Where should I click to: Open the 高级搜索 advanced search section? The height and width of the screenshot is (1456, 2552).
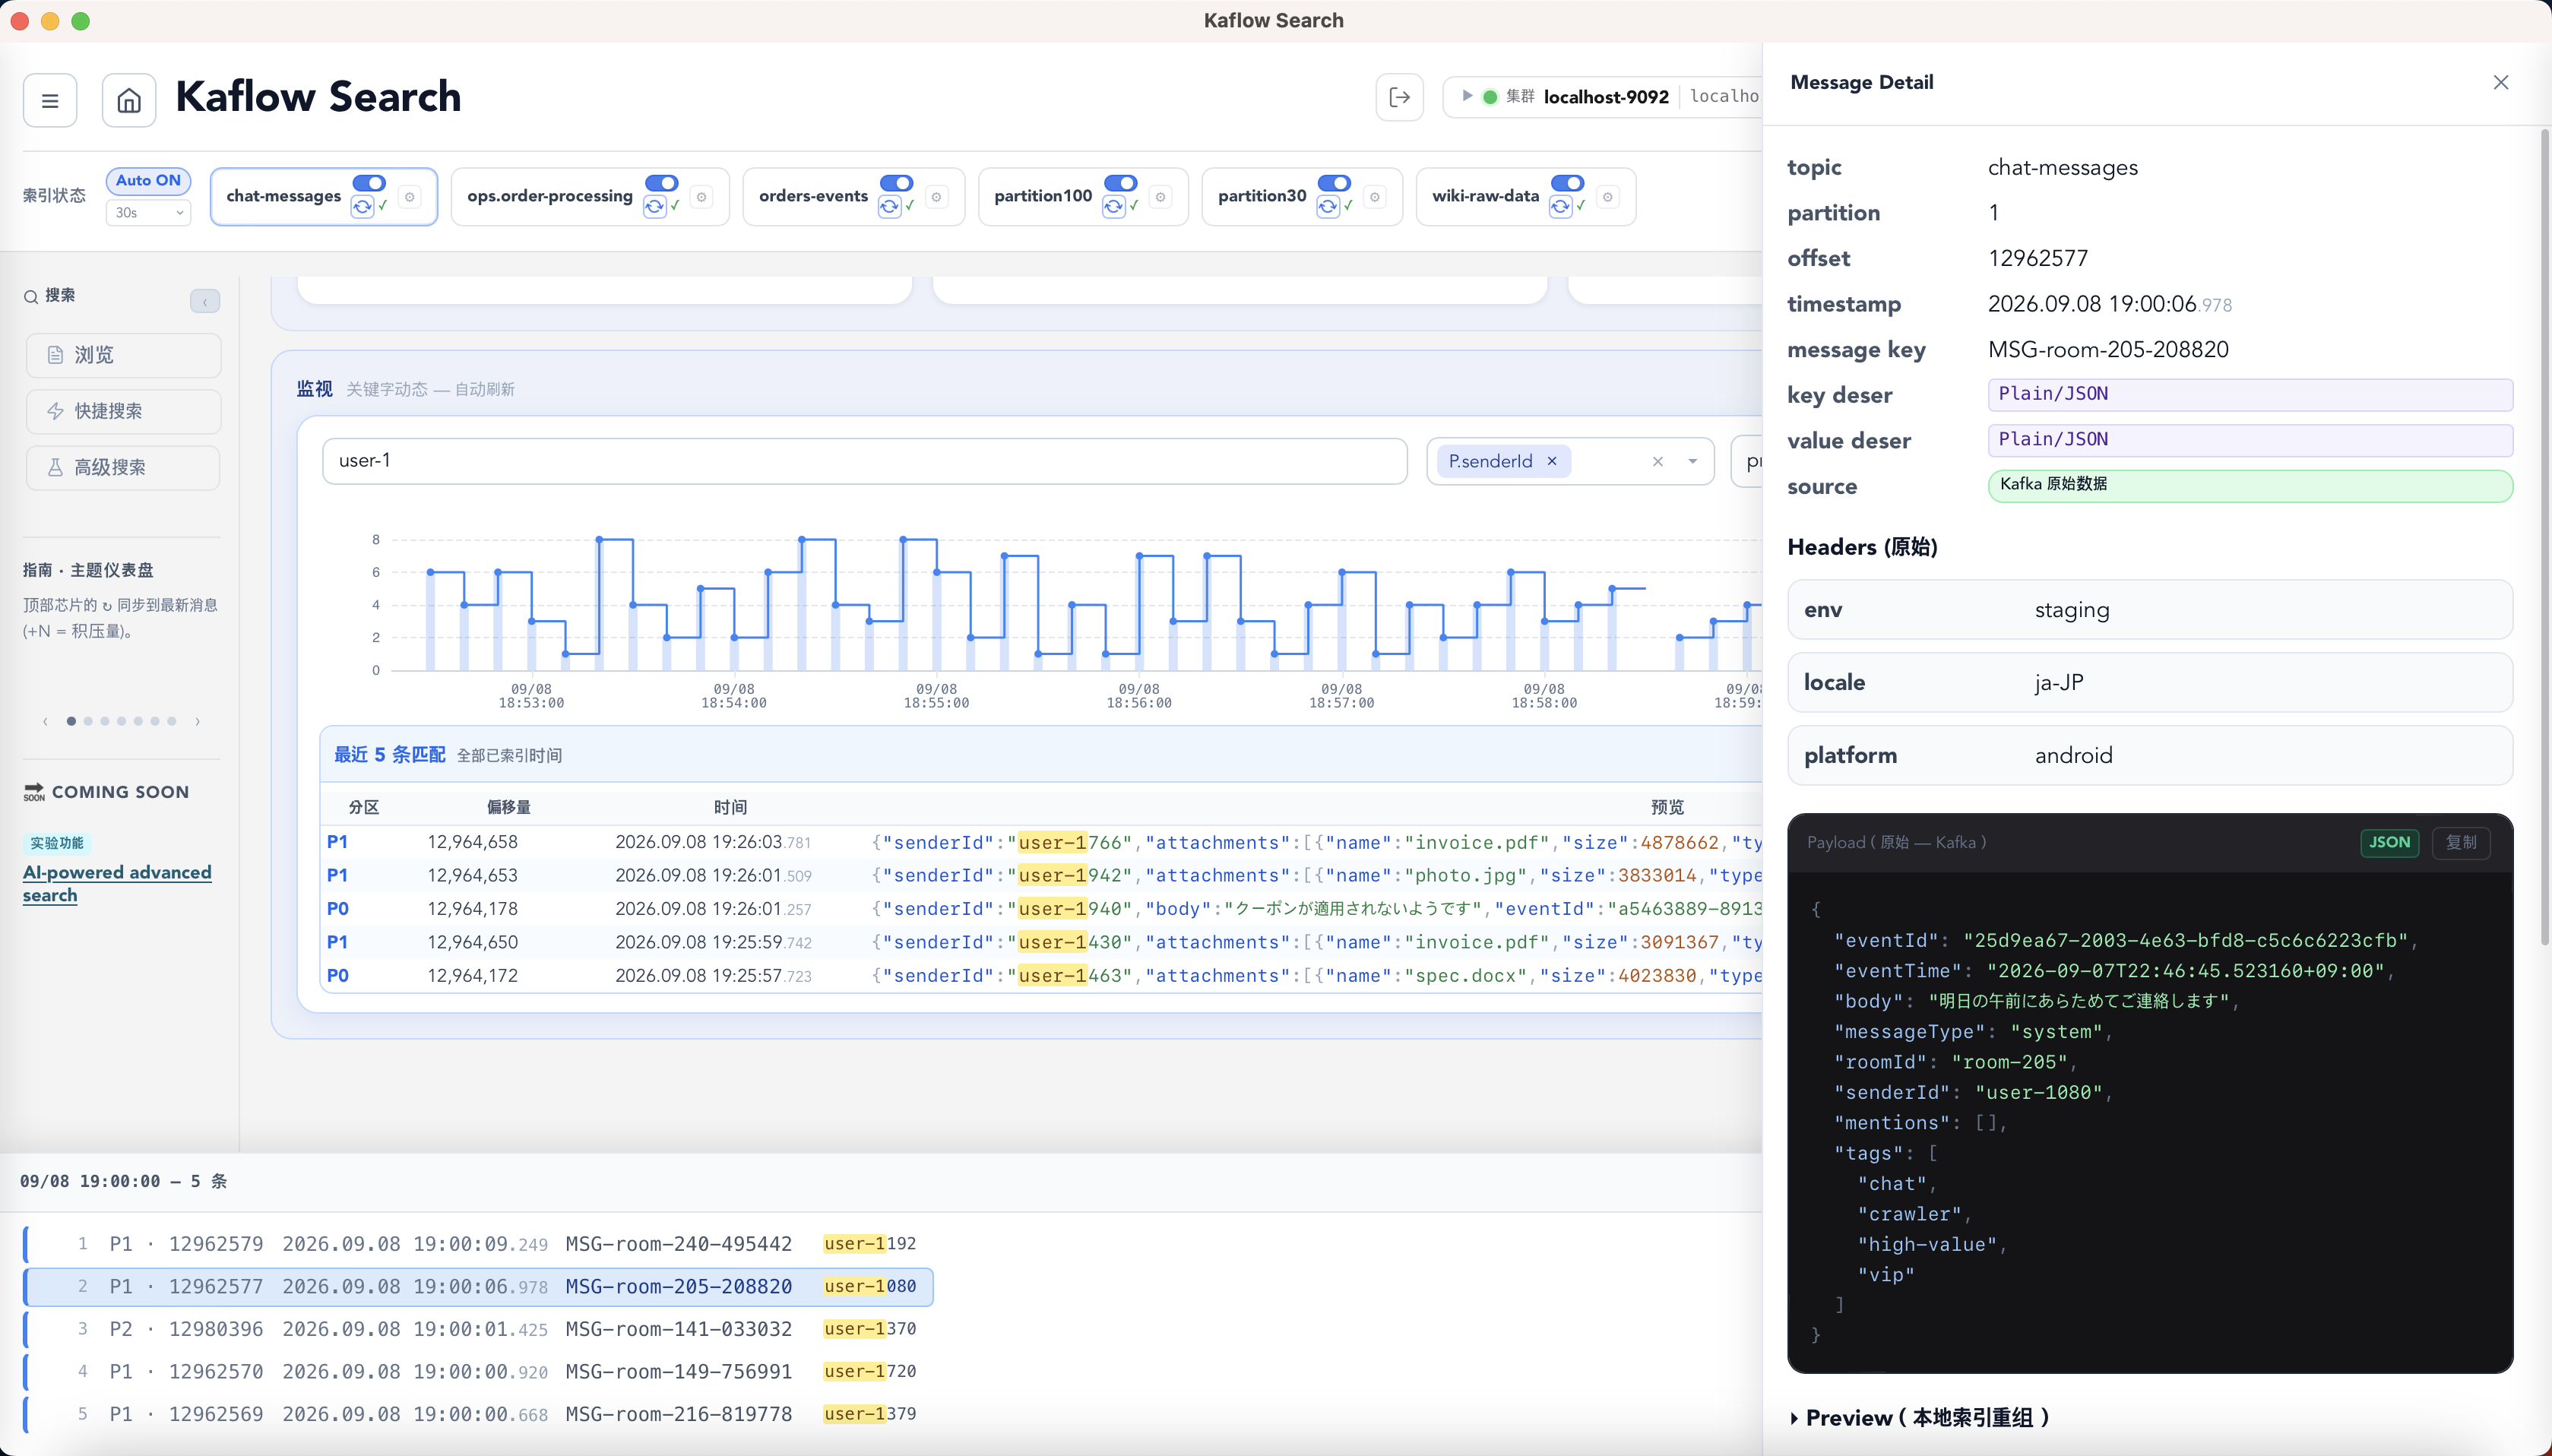click(123, 467)
